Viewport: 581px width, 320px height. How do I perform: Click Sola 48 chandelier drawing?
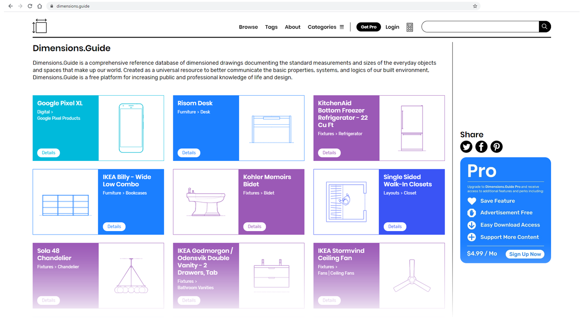(x=131, y=276)
